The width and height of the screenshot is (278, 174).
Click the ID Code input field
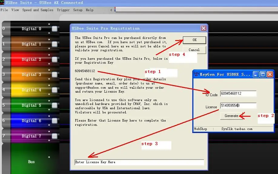pyautogui.click(x=238, y=93)
